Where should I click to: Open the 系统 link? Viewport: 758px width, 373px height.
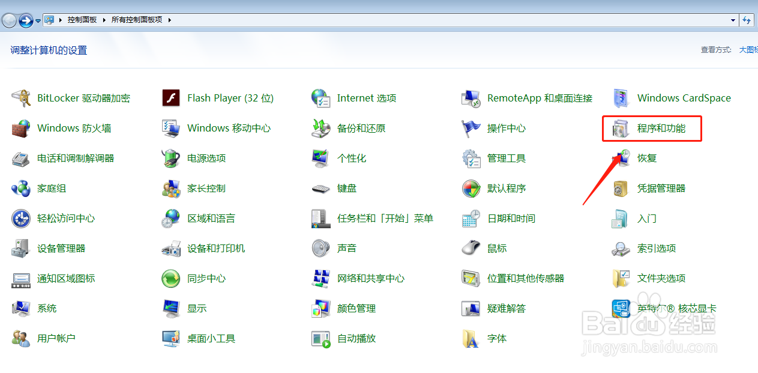47,308
